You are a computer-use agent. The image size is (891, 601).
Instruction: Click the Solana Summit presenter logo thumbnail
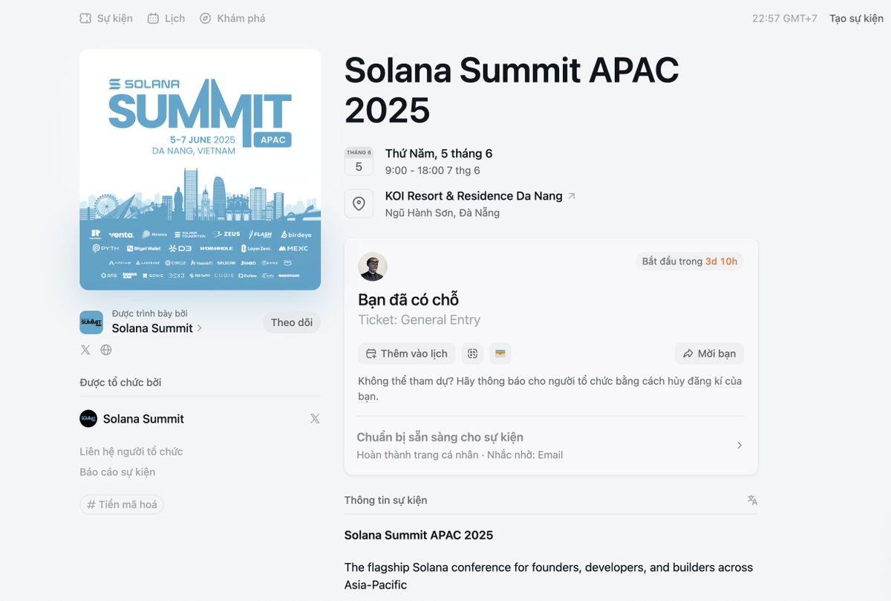(91, 322)
